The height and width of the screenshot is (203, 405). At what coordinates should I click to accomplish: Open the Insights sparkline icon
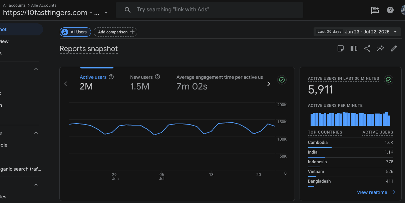click(x=381, y=49)
